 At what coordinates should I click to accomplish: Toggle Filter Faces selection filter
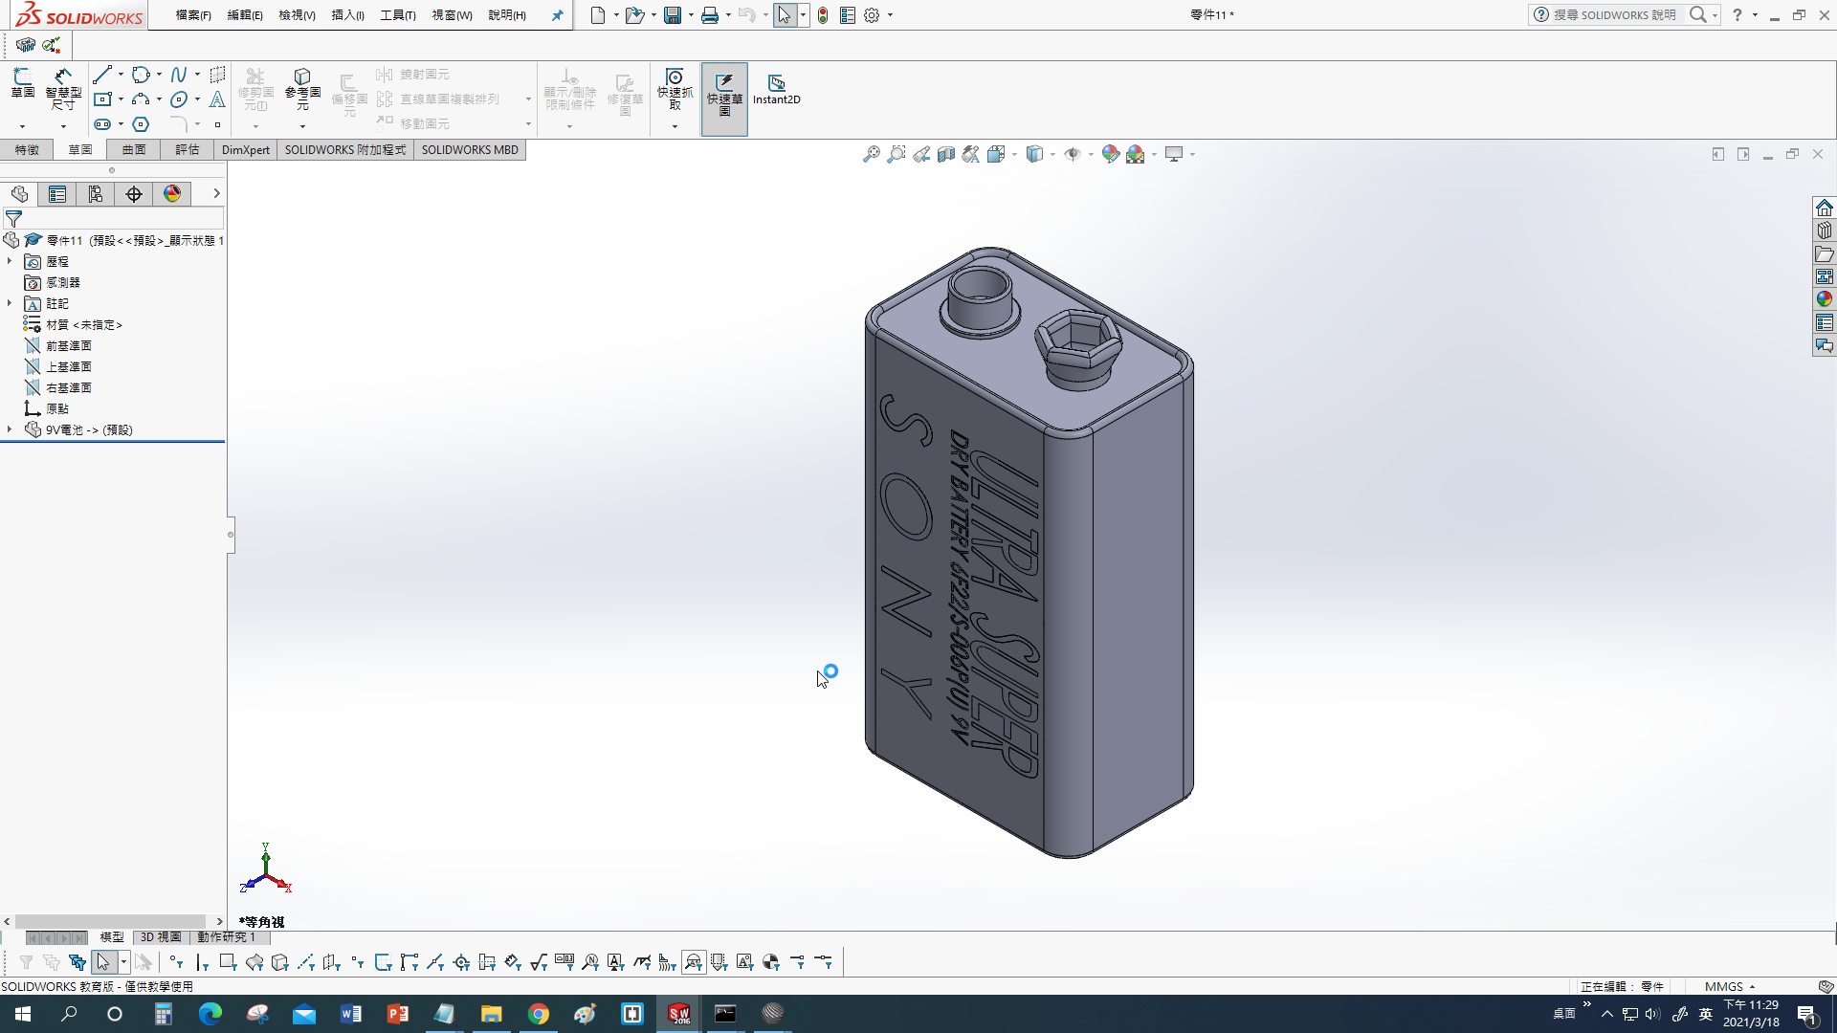coord(228,962)
